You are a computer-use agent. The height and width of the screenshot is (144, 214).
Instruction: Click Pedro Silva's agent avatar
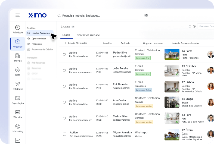click(210, 54)
